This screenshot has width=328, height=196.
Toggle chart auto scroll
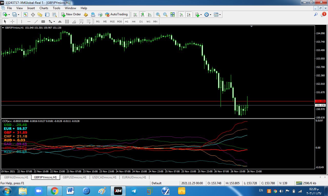182,15
